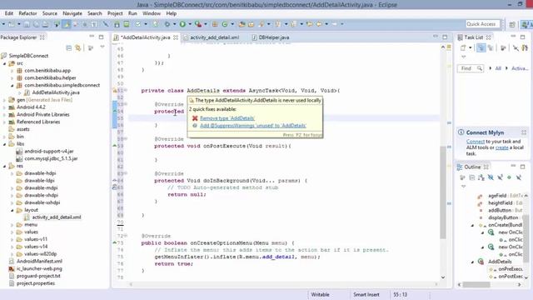Viewport: 533px width, 300px height.
Task: Click the Android Virtual Device Manager icon
Action: pos(127,24)
